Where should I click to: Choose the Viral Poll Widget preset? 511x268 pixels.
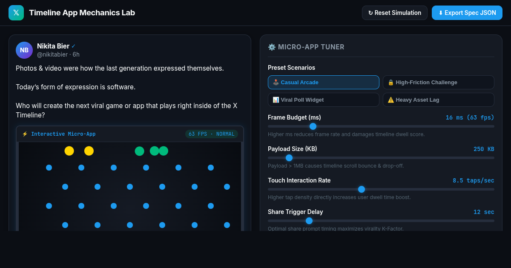(x=324, y=100)
